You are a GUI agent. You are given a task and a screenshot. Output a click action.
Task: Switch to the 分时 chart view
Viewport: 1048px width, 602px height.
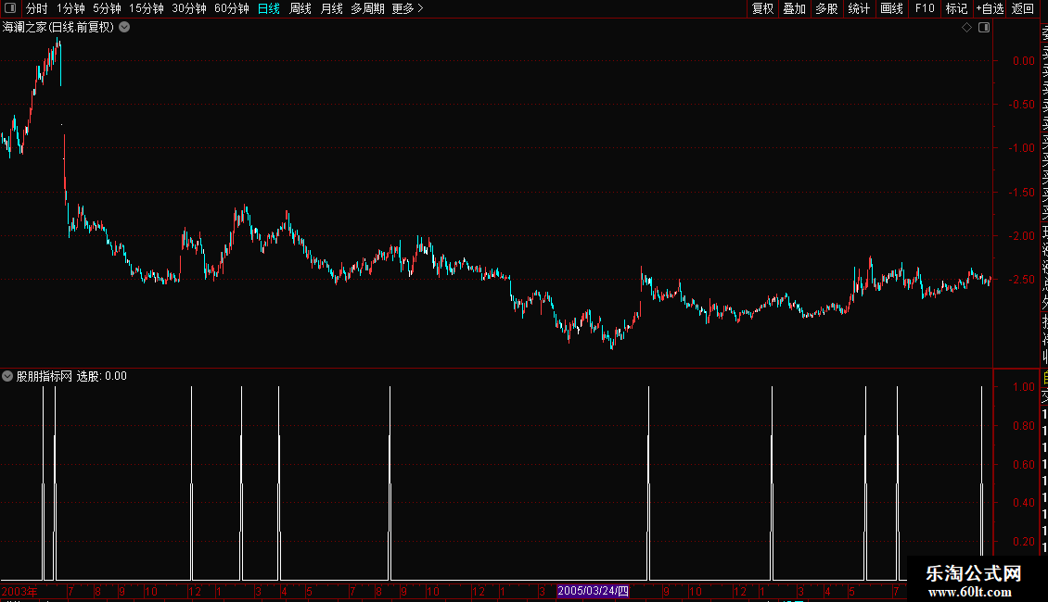point(37,8)
